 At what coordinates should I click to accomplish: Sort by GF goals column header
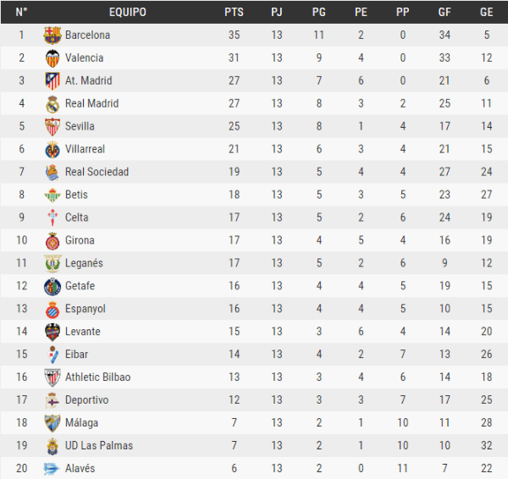pos(444,12)
